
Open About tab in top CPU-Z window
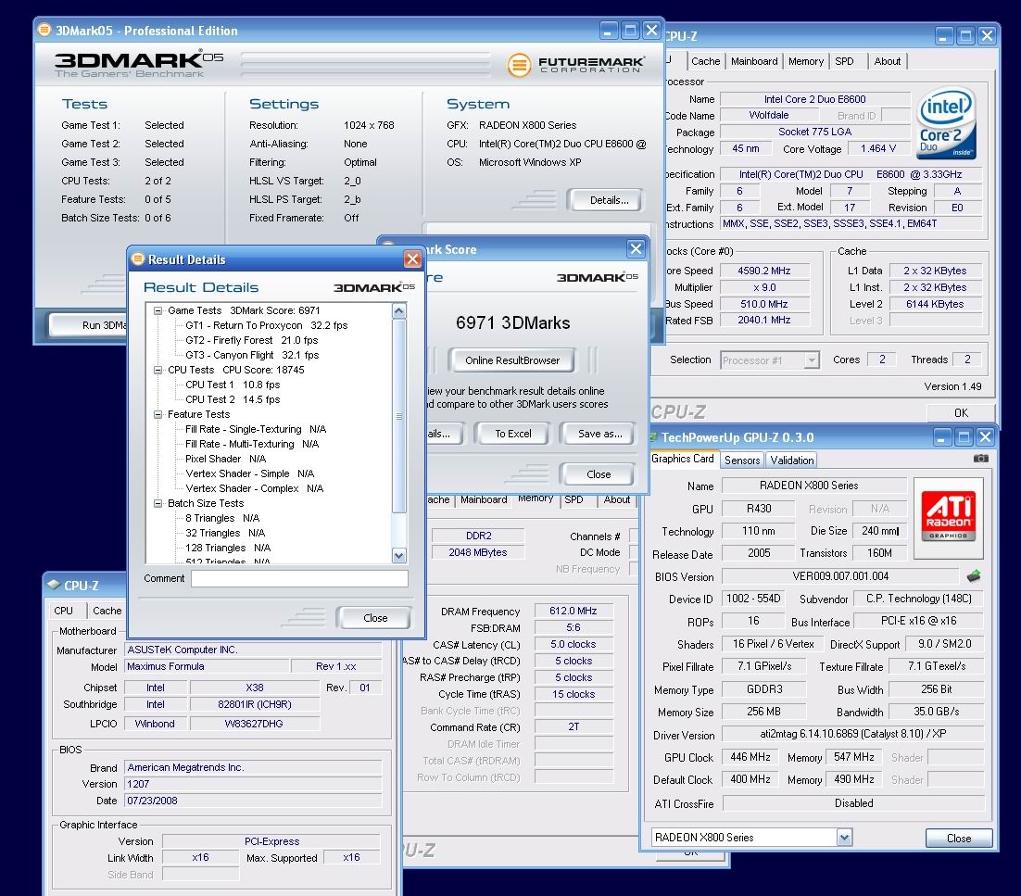tap(888, 61)
